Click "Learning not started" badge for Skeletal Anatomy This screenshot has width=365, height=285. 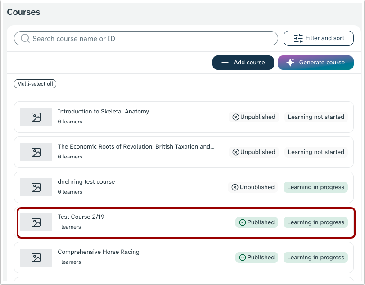click(x=316, y=117)
